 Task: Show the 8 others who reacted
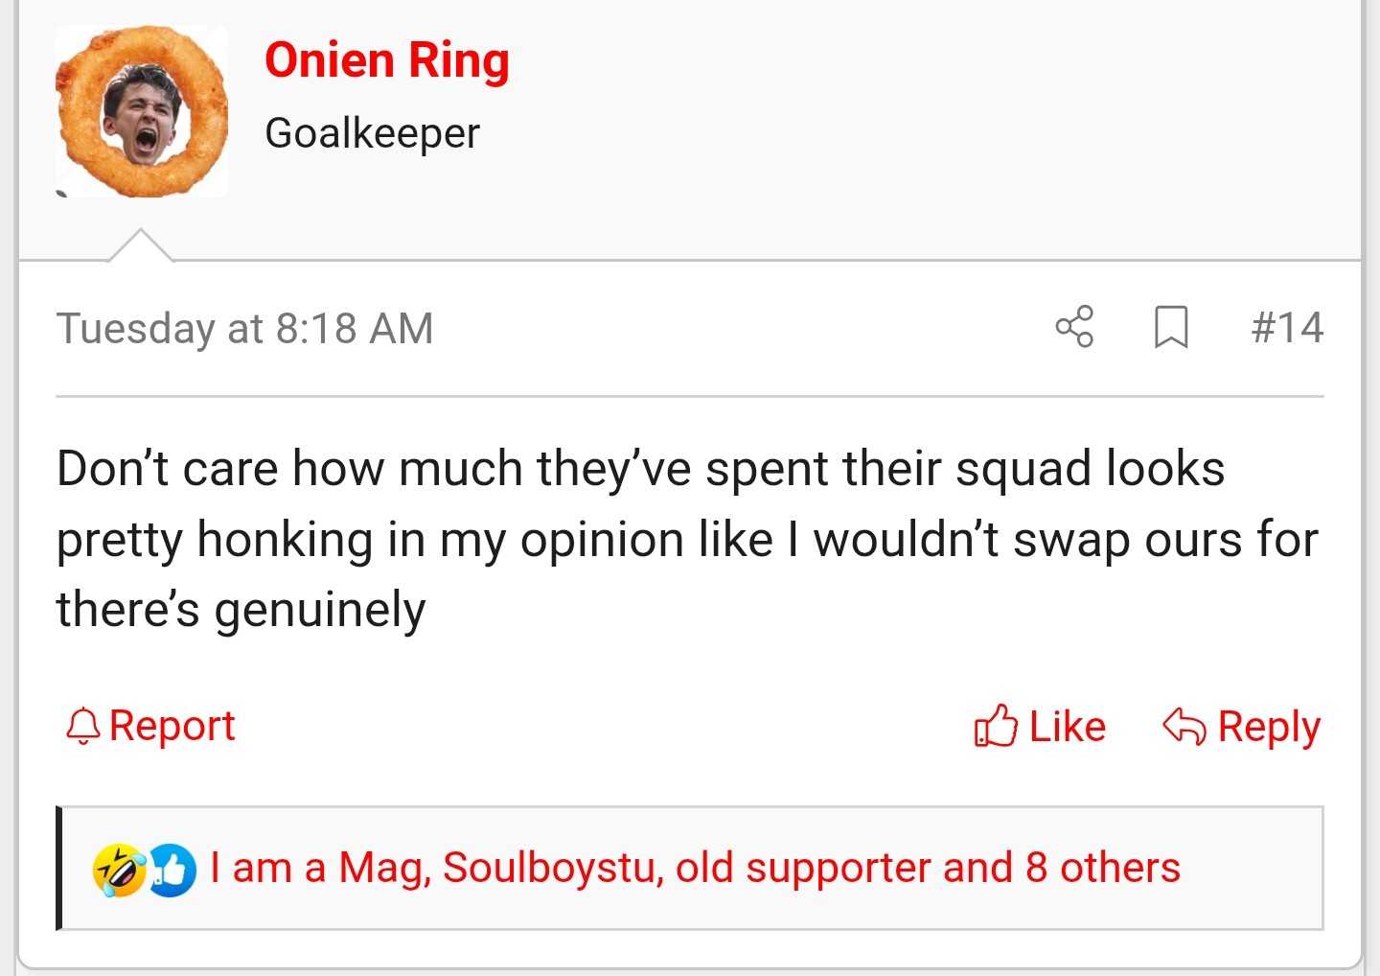[x=1102, y=868]
